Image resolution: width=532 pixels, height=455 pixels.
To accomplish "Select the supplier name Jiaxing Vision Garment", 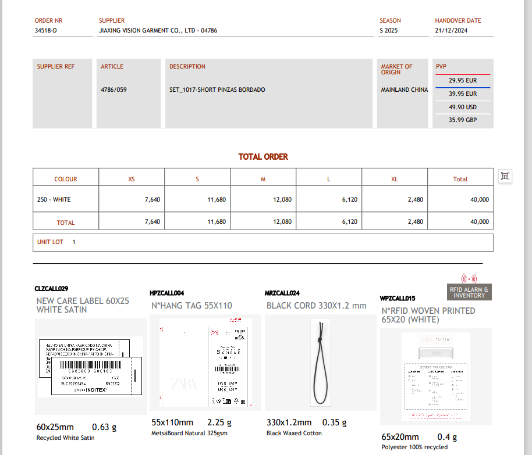I will pos(158,30).
